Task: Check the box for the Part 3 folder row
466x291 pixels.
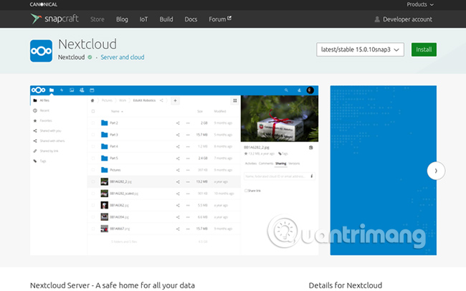Action: click(94, 135)
